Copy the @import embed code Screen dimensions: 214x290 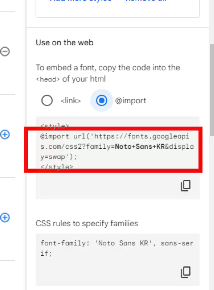185,186
